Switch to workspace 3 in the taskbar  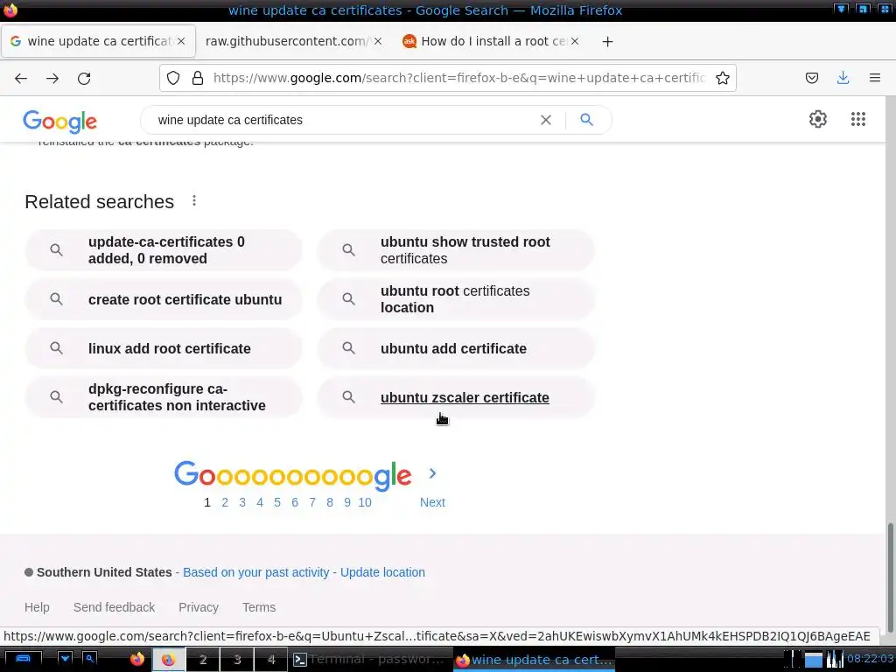click(237, 660)
